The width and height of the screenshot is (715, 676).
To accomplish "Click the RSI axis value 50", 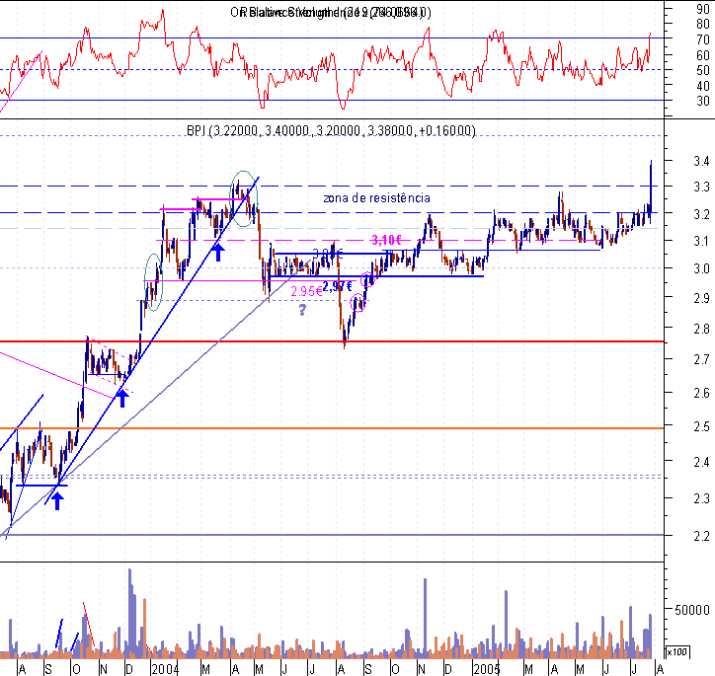I will click(703, 71).
